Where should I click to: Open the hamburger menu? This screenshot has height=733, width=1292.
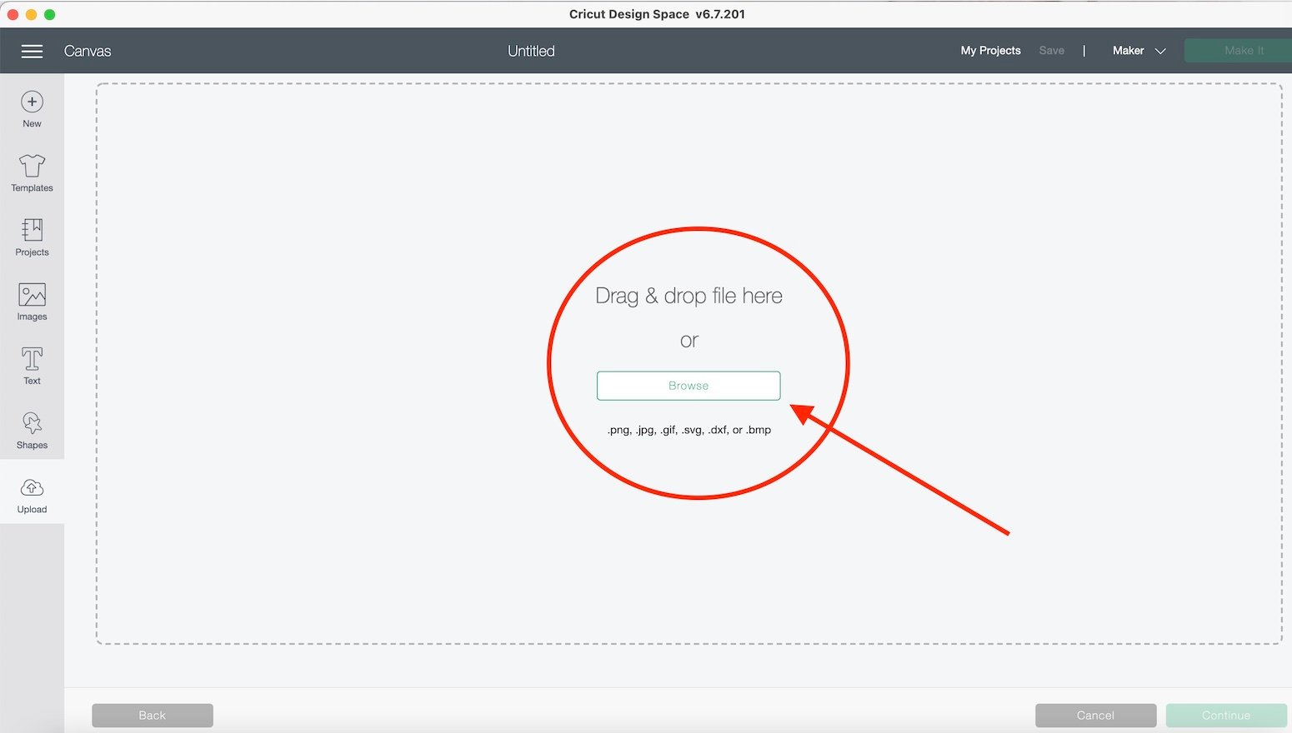(32, 52)
